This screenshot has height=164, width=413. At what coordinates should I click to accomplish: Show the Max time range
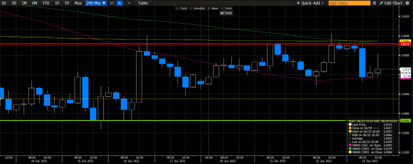point(78,3)
